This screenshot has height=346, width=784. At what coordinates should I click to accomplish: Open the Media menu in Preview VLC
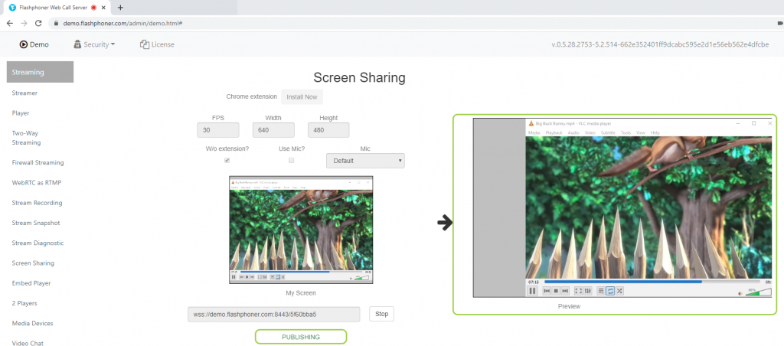pyautogui.click(x=534, y=132)
